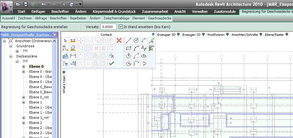
Task: Open the Zusammenarbeit ribbon tab
Action: click(155, 11)
